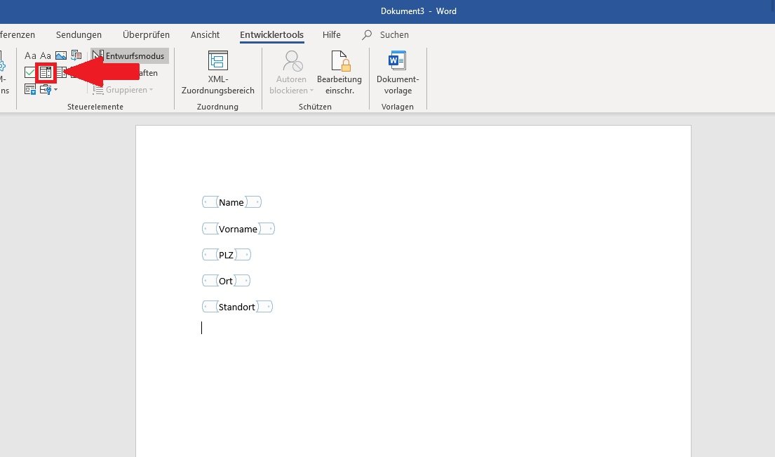Open the XML-Zuordnungsbereich pane
The image size is (775, 457).
(x=218, y=73)
